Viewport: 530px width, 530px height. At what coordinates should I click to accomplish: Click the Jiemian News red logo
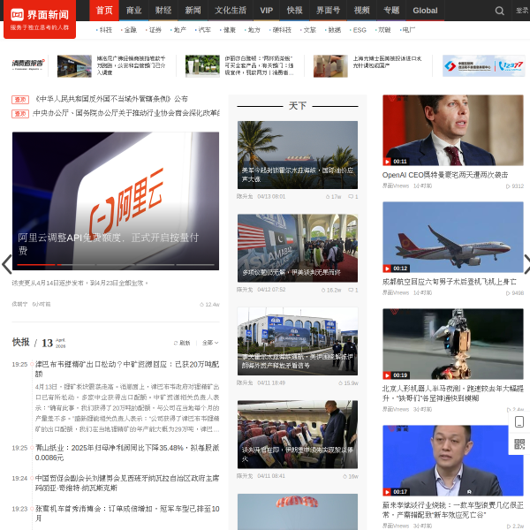40,19
